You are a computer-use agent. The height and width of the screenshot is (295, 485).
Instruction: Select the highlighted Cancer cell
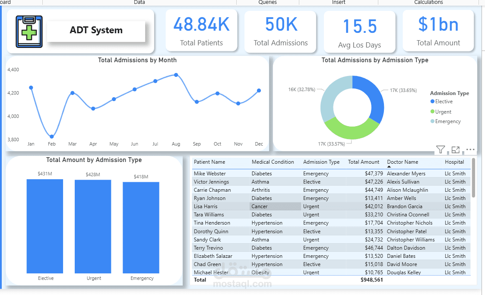(x=275, y=206)
